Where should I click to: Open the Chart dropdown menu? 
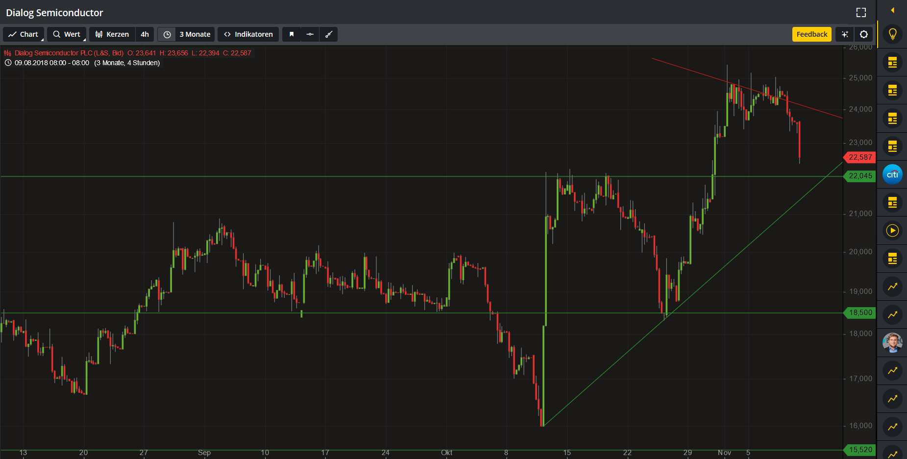coord(24,34)
